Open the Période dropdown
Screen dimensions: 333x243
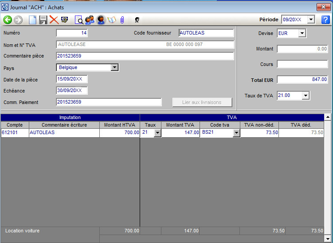[x=311, y=19]
